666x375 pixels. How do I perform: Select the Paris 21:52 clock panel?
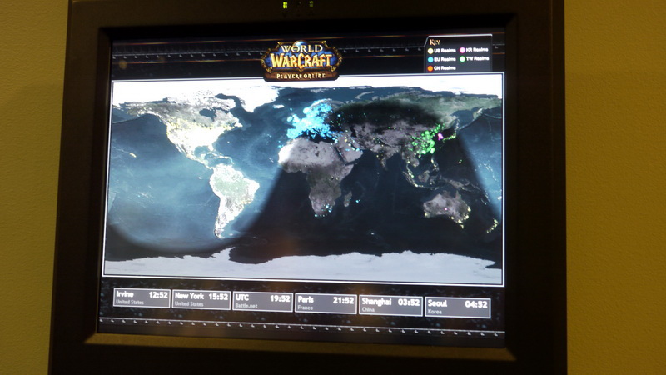point(326,302)
